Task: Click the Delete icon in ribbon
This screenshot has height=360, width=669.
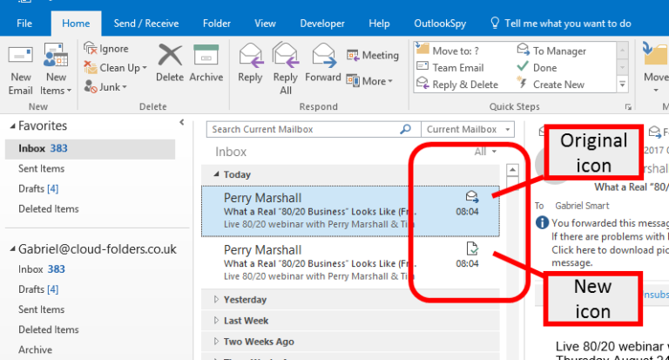Action: point(170,63)
